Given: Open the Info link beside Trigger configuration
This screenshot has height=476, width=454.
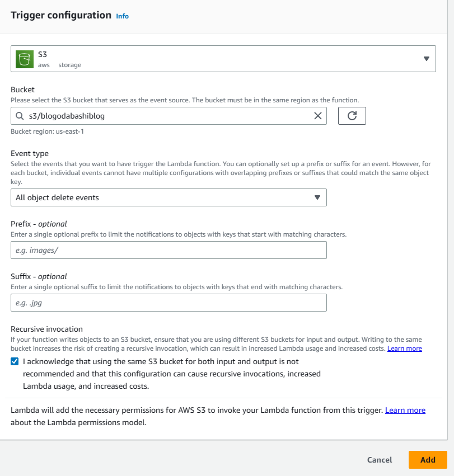Looking at the screenshot, I should click(x=122, y=16).
